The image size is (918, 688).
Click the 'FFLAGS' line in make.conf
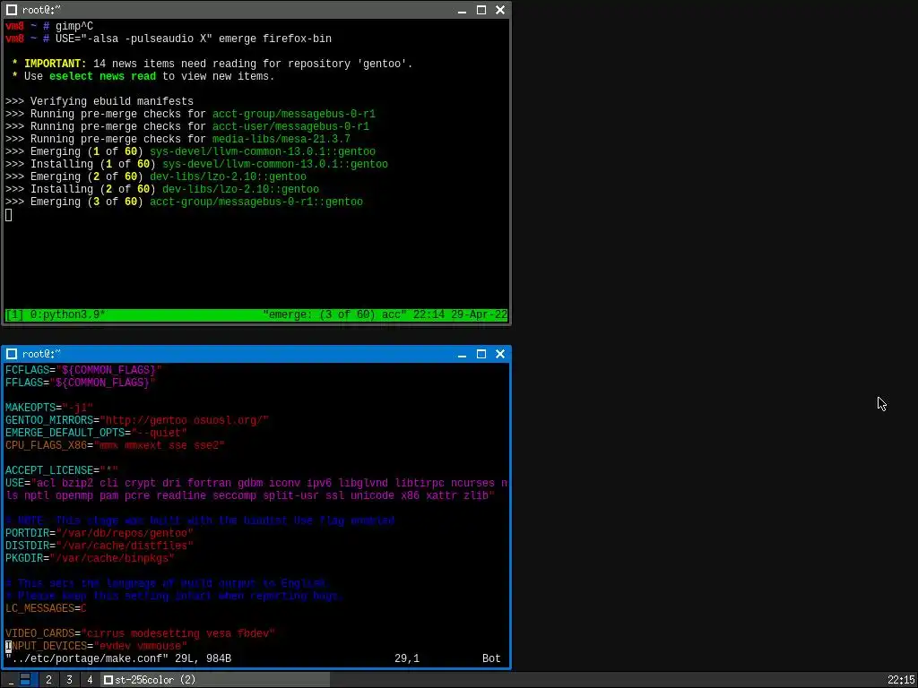[80, 383]
